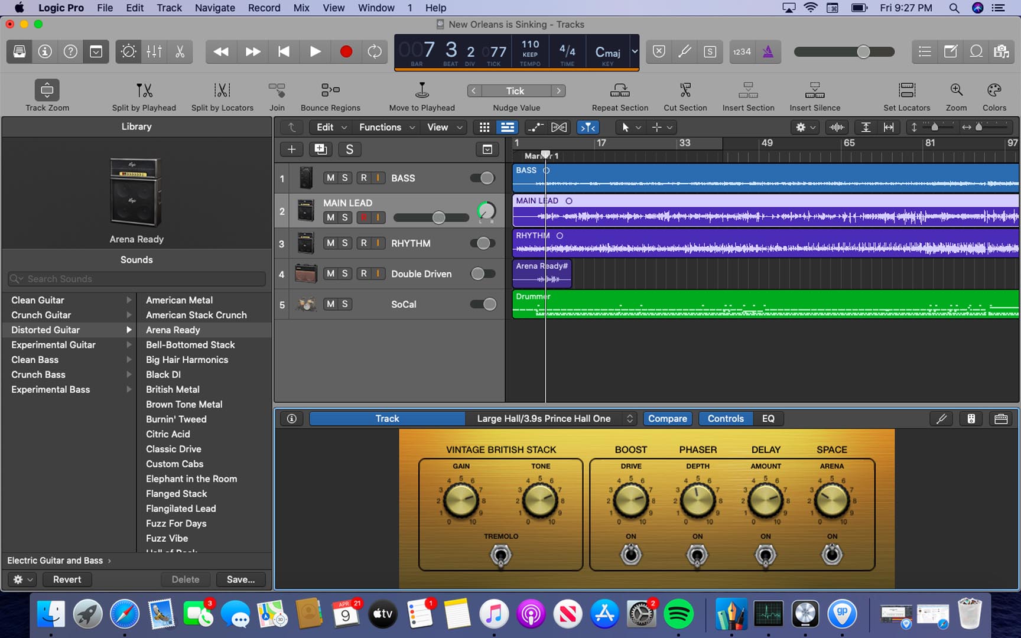Toggle the Solo S transport button
This screenshot has height=638, width=1021.
tap(710, 51)
